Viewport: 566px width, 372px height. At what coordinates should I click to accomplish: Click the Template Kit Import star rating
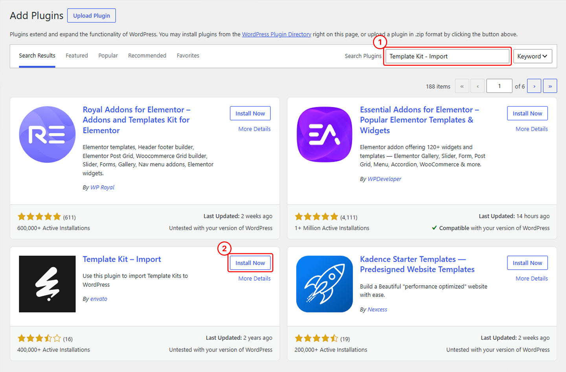click(39, 339)
